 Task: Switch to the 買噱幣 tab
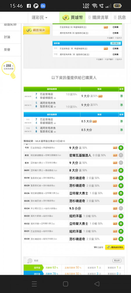point(72,18)
